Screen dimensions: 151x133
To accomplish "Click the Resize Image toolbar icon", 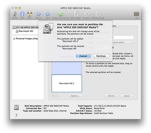I will 98,14.
